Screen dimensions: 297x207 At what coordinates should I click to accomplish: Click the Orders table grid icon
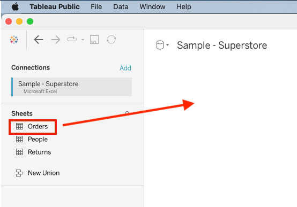point(19,126)
